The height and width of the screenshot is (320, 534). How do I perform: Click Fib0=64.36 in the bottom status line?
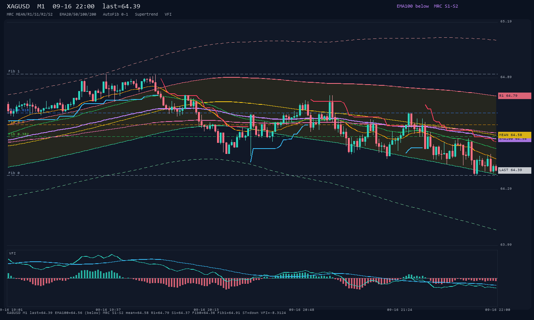204,313
